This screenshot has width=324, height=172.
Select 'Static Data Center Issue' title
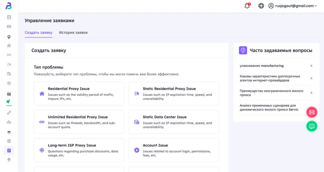coord(165,117)
